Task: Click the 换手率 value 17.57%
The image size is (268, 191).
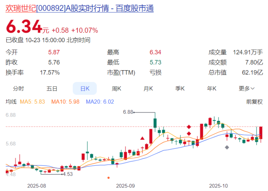Action: [50, 73]
